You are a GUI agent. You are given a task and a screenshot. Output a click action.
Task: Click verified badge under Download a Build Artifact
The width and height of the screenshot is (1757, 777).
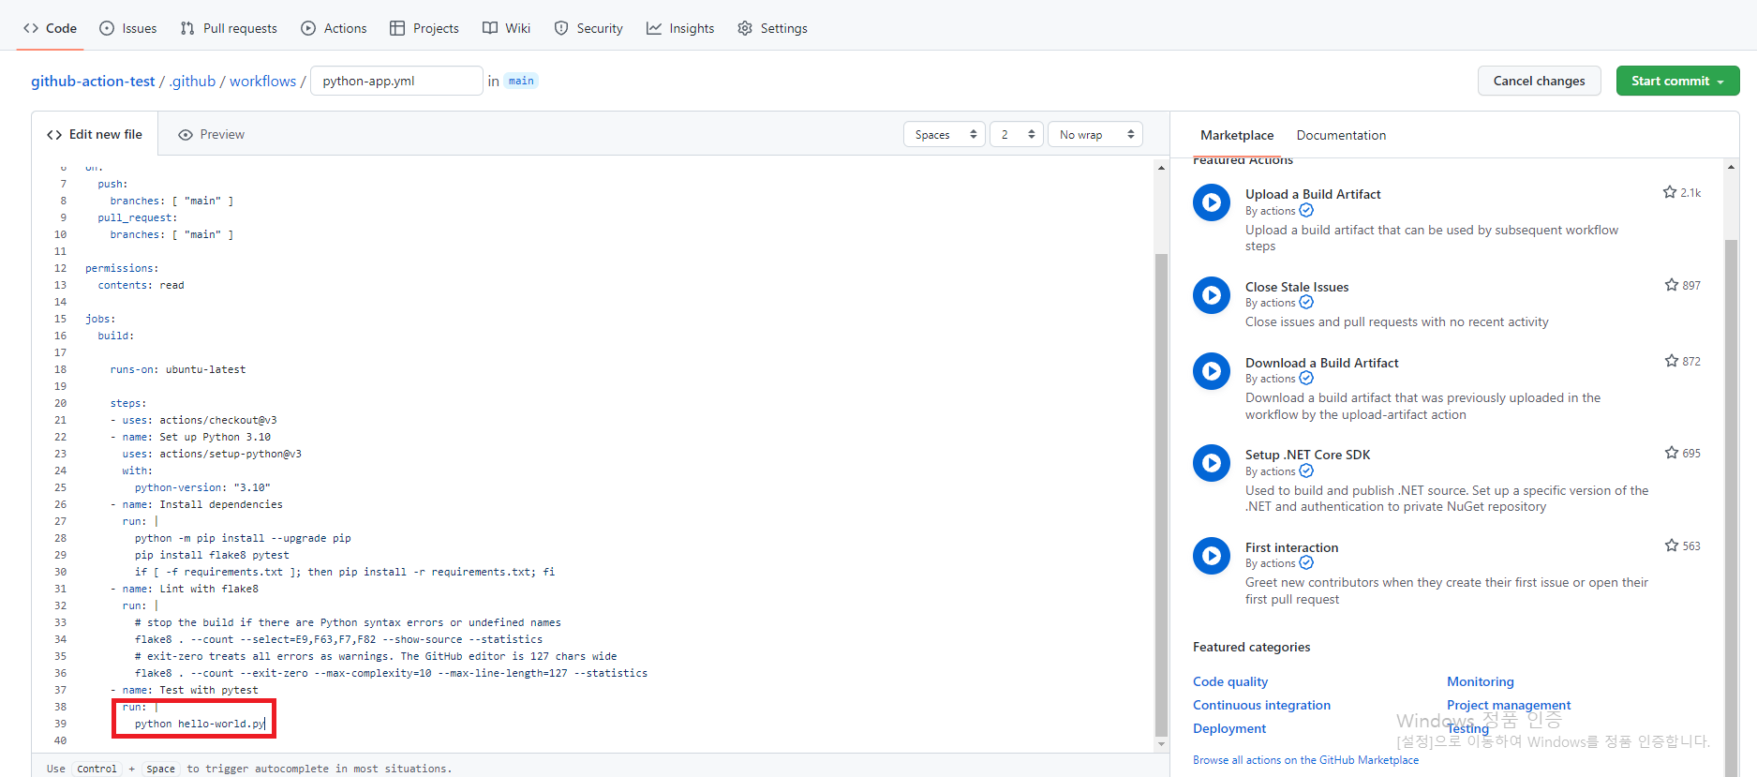click(x=1306, y=378)
